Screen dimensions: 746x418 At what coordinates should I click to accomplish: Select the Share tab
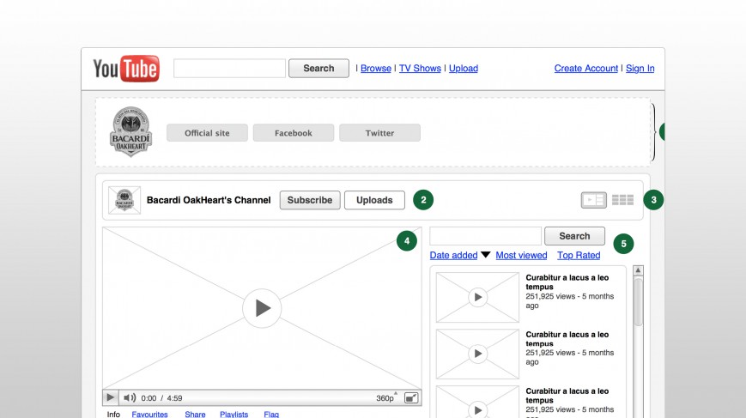[x=195, y=415]
